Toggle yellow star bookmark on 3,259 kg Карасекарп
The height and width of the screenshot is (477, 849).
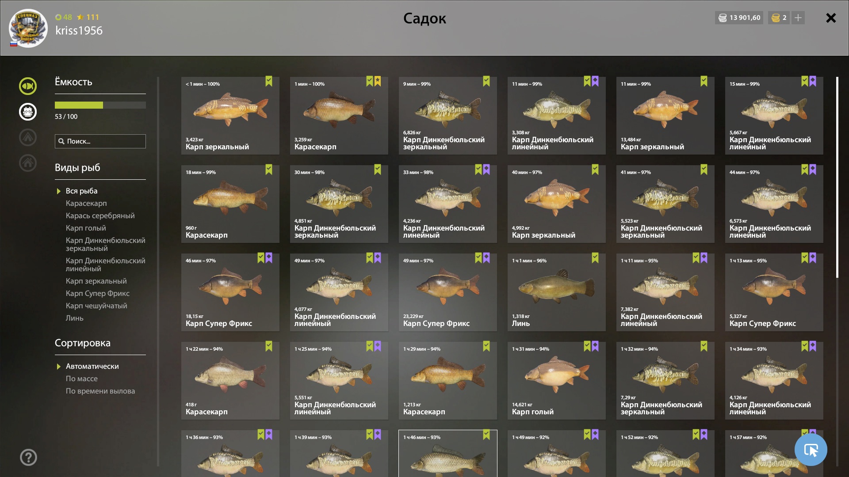(x=378, y=81)
